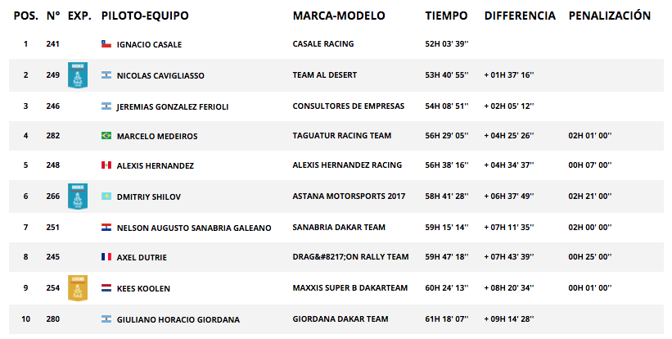
Task: Click the Paraguay flag beside Nelson Sanabria
Action: click(x=106, y=227)
